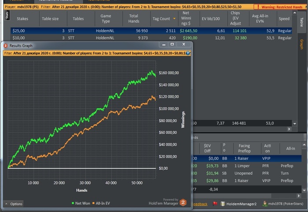Screen dimensions: 308x212
Task: Click the Turn all-in cell
Action: point(284,173)
